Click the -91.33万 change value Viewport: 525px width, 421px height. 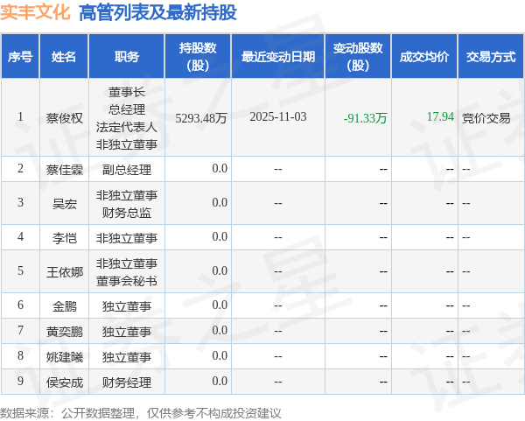365,118
